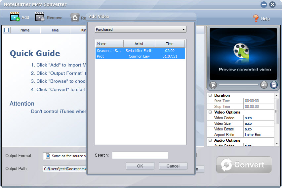Open the Output Format dropdown
Image resolution: width=282 pixels, height=188 pixels.
pyautogui.click(x=64, y=156)
